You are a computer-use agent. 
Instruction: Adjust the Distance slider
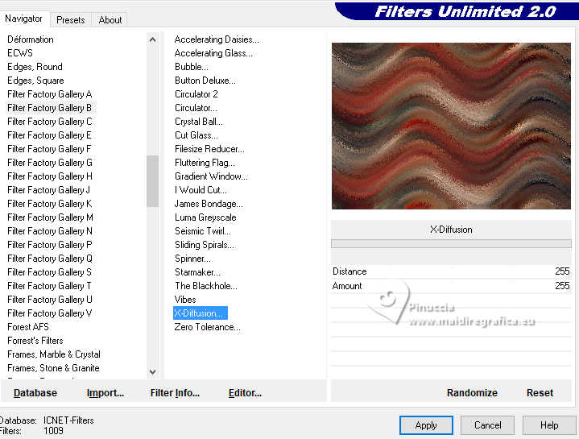pos(451,271)
